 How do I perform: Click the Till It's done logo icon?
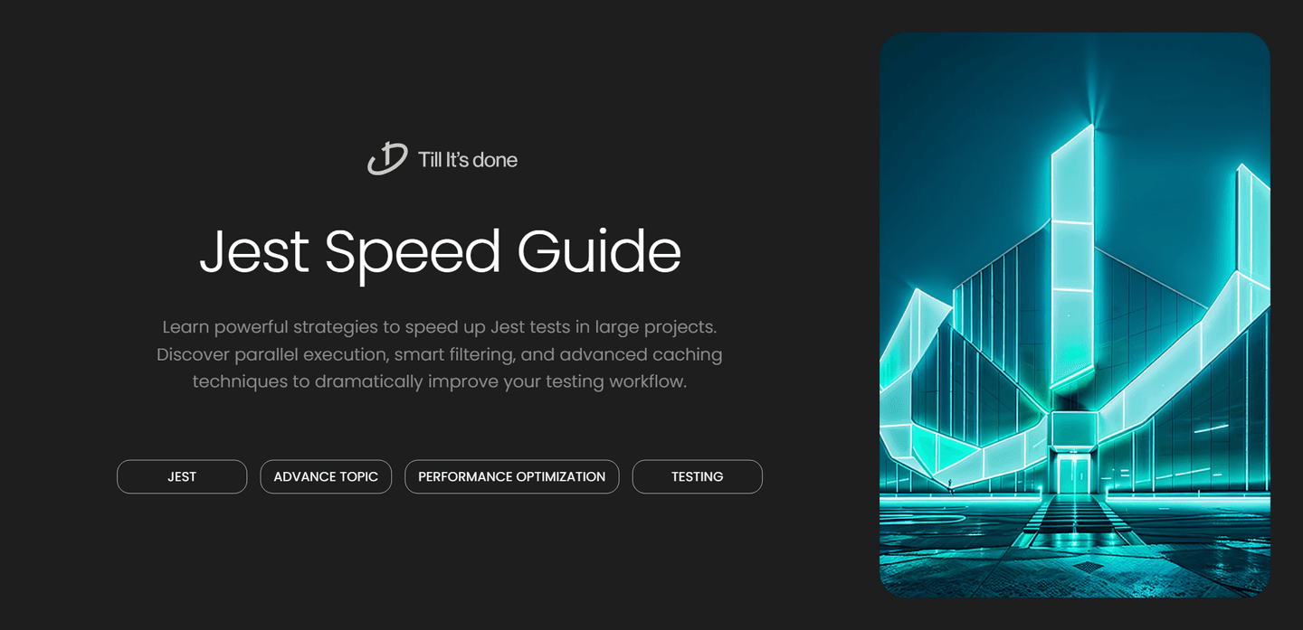tap(386, 159)
